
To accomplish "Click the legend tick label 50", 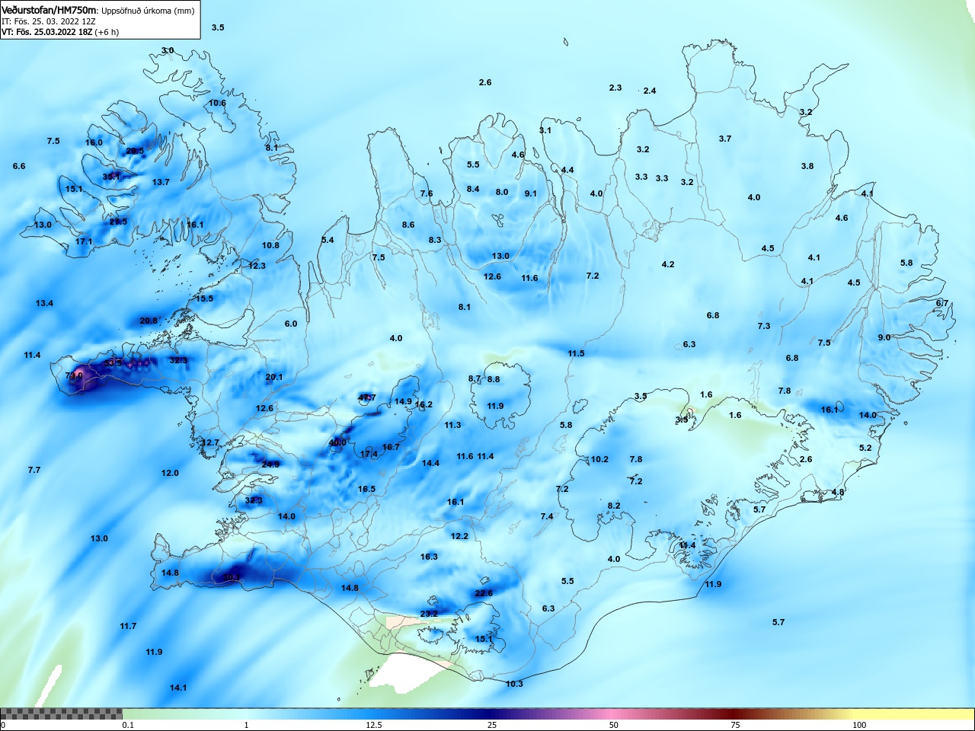I will coord(614,725).
